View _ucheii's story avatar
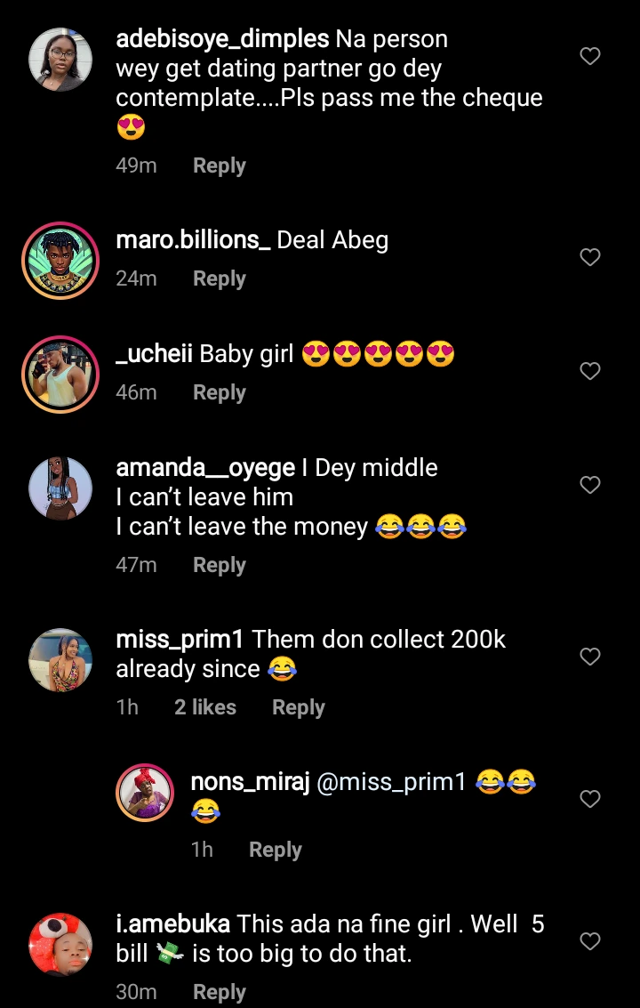Viewport: 640px width, 1008px height. click(x=60, y=373)
